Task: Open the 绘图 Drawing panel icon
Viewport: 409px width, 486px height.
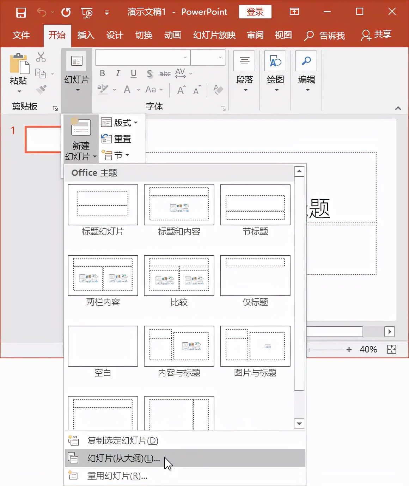Action: (275, 61)
